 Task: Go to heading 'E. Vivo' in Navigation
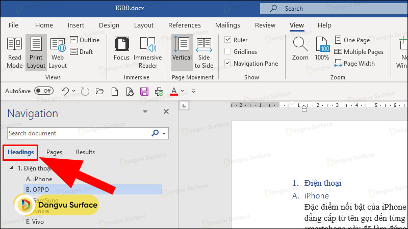point(35,222)
